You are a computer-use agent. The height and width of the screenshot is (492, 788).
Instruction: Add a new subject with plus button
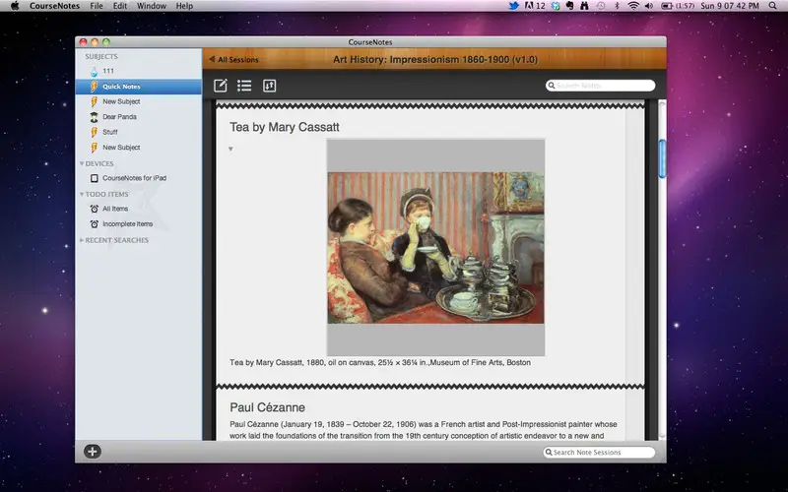tap(93, 452)
